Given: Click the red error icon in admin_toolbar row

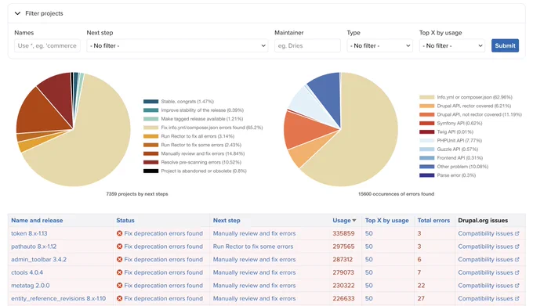Looking at the screenshot, I should pyautogui.click(x=119, y=260).
